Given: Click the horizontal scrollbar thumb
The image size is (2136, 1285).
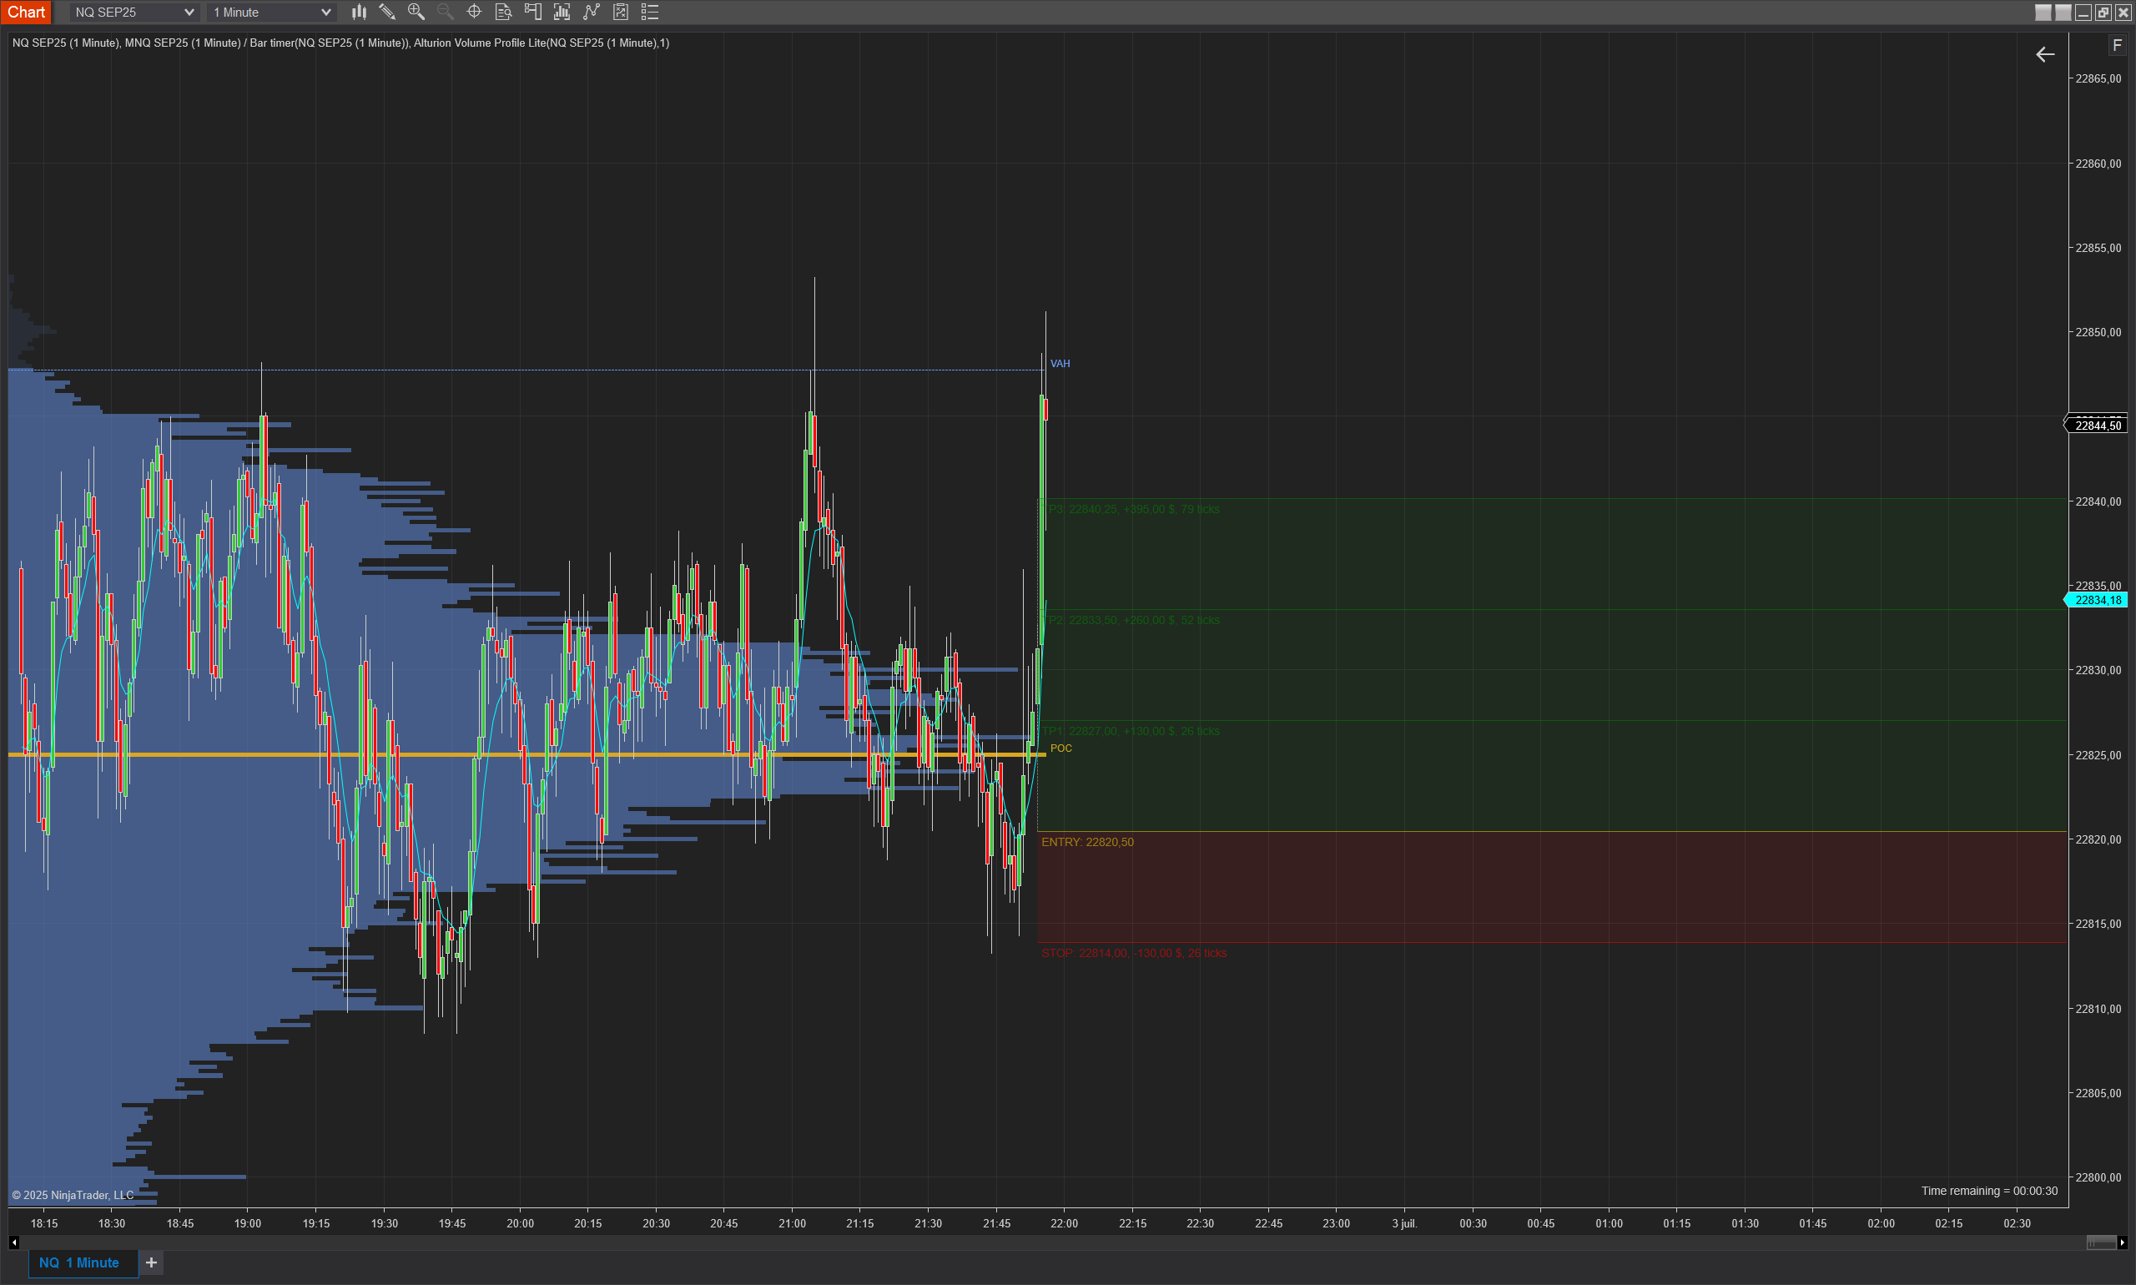Looking at the screenshot, I should 2100,1242.
